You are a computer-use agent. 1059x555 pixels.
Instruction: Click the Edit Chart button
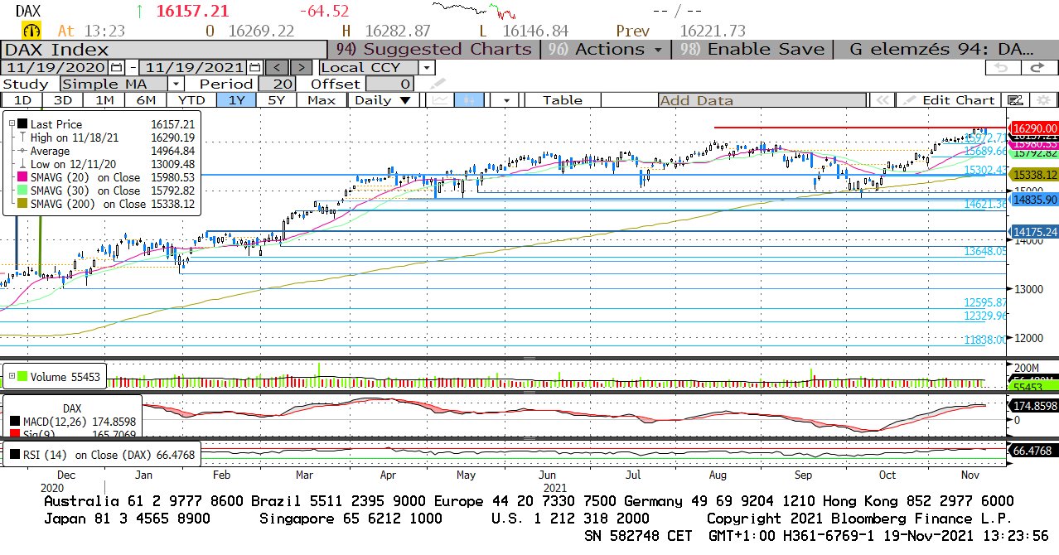(950, 99)
